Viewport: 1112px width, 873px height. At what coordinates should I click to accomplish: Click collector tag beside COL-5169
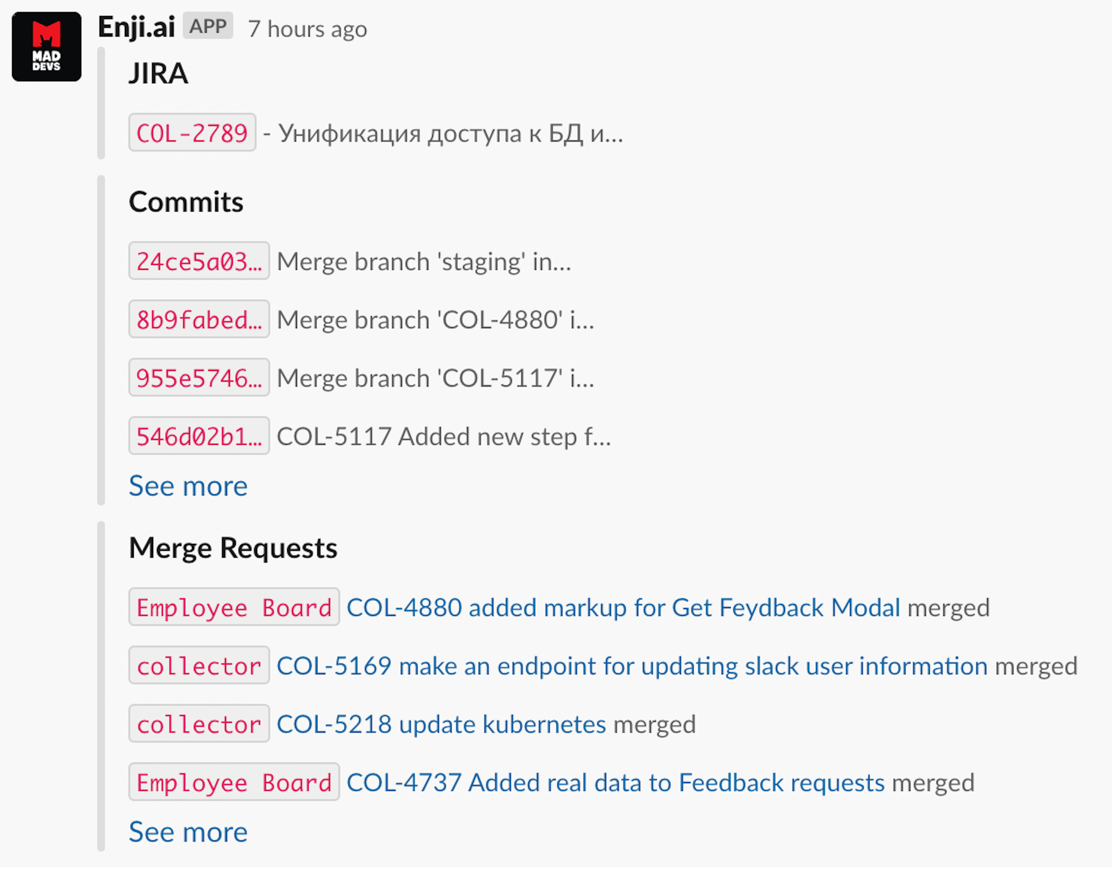point(199,665)
